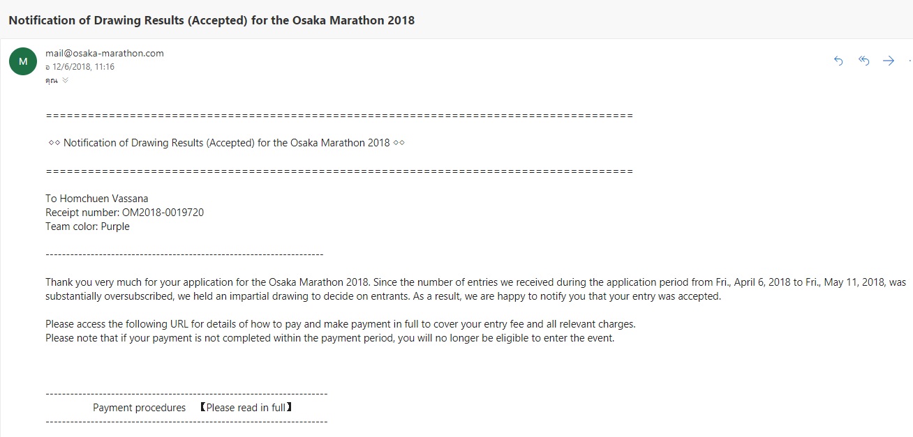Screen dimensions: 913x437
Task: Click the sender address mail@osaka-marathon.com
Action: (105, 53)
